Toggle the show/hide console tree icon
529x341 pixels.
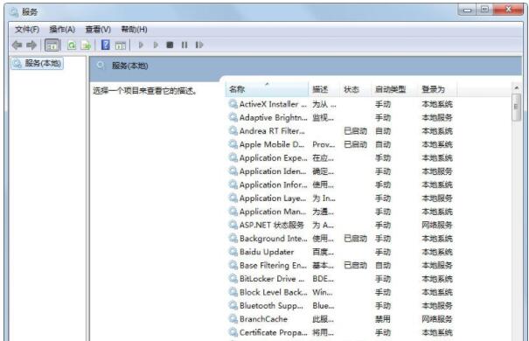(x=52, y=45)
